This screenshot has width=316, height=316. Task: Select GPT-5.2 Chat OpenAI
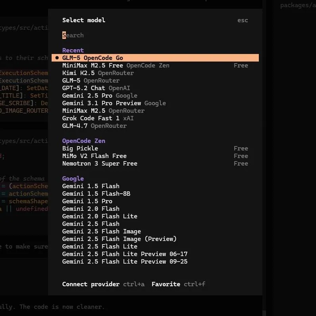tap(155, 88)
